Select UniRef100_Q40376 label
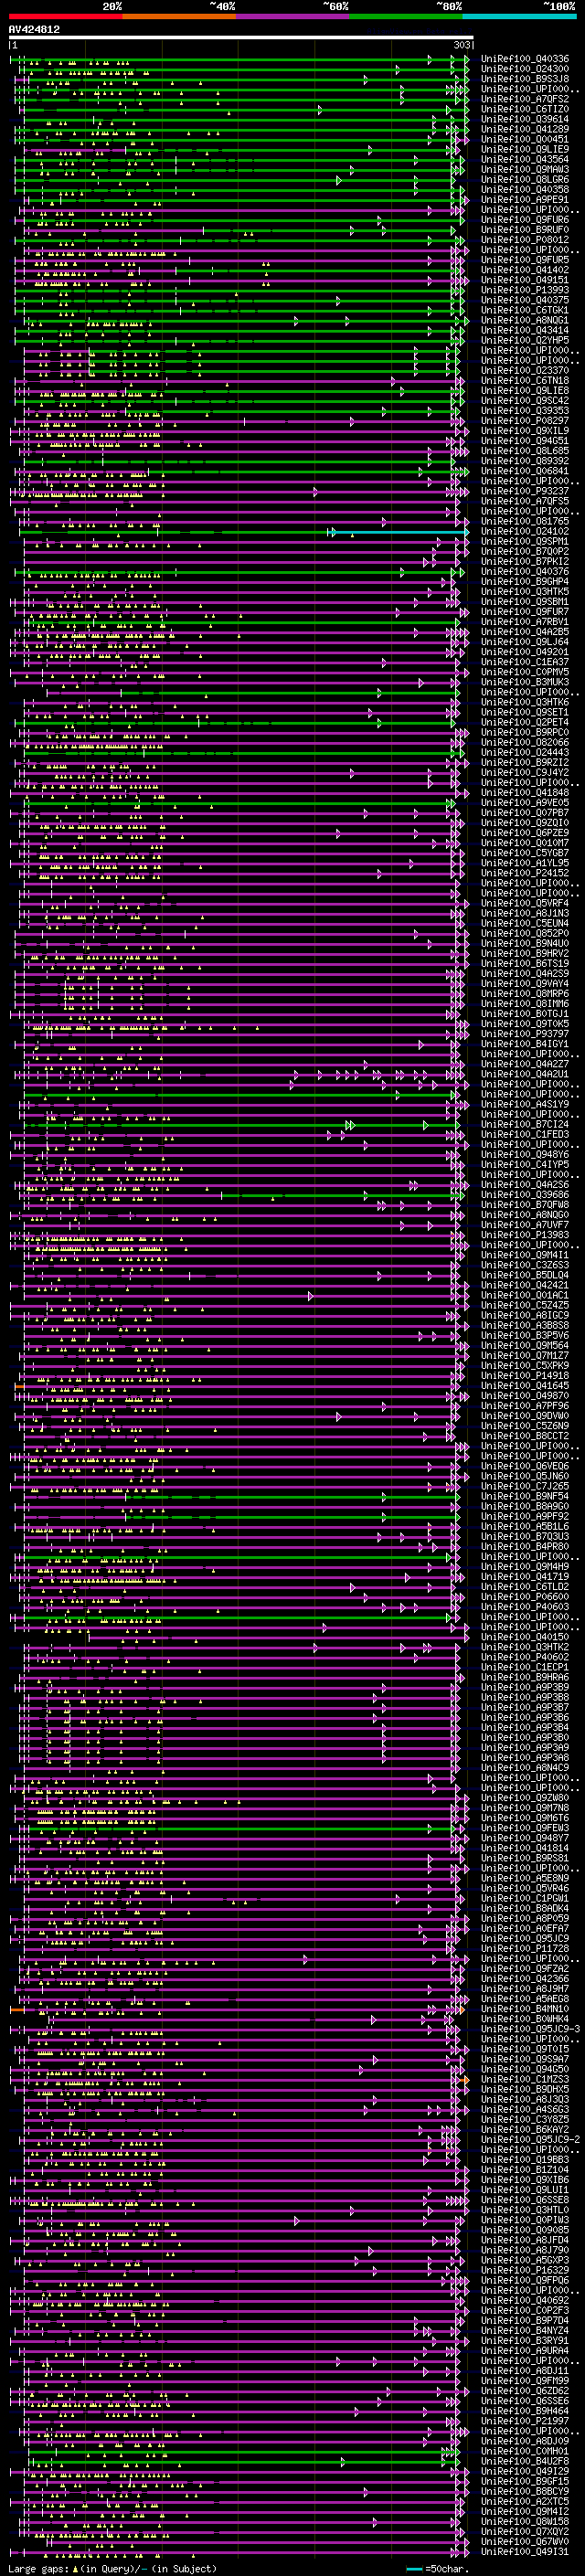 pos(525,571)
